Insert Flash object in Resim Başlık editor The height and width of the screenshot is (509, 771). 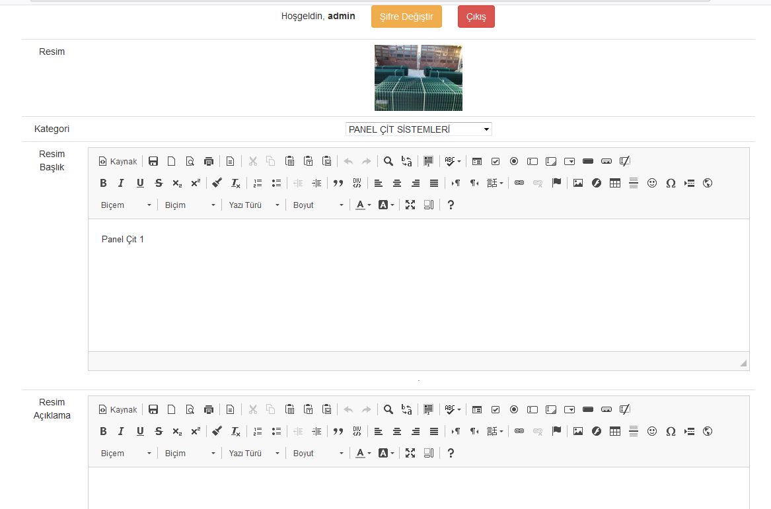click(x=597, y=183)
